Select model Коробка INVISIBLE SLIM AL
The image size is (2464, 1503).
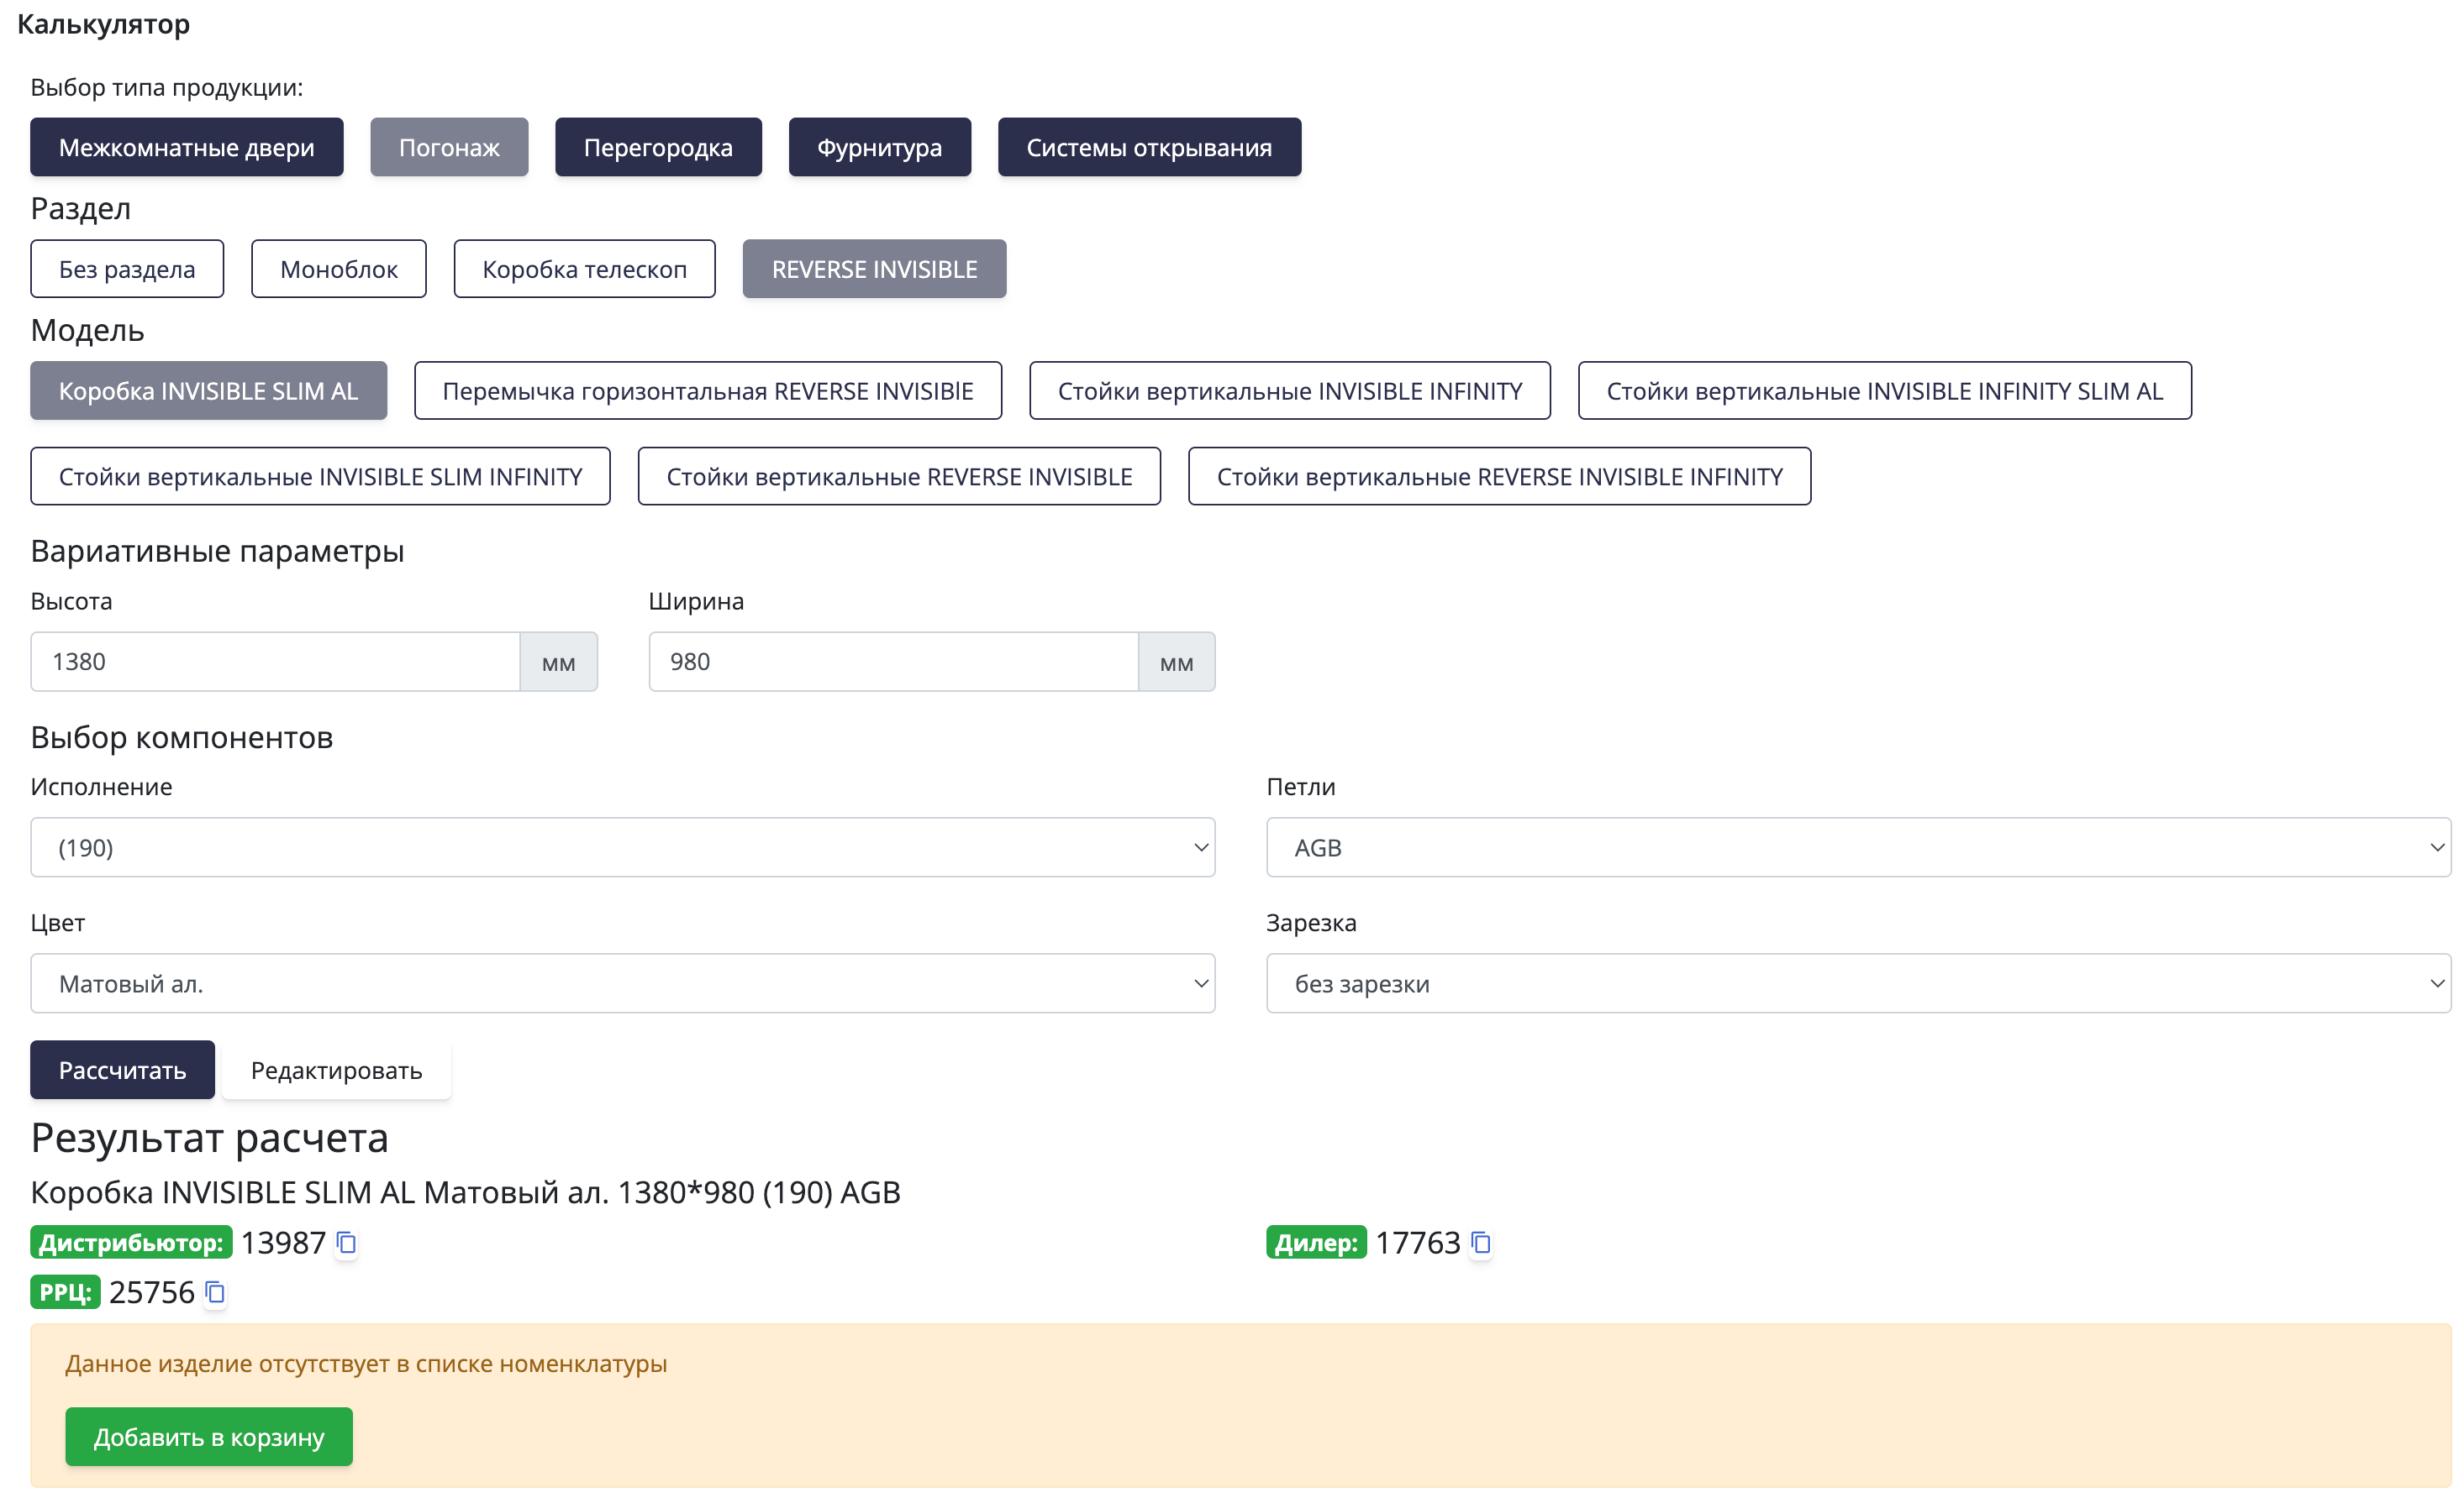[208, 390]
